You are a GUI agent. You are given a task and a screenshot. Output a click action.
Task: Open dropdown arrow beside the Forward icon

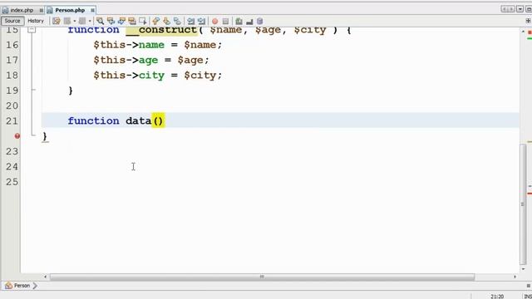click(x=90, y=21)
